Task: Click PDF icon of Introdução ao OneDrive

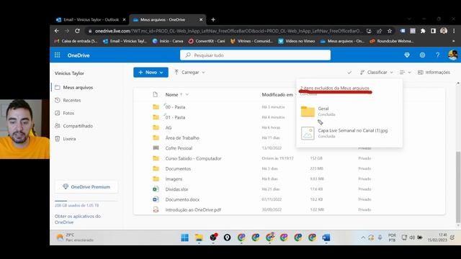Action: click(x=156, y=209)
